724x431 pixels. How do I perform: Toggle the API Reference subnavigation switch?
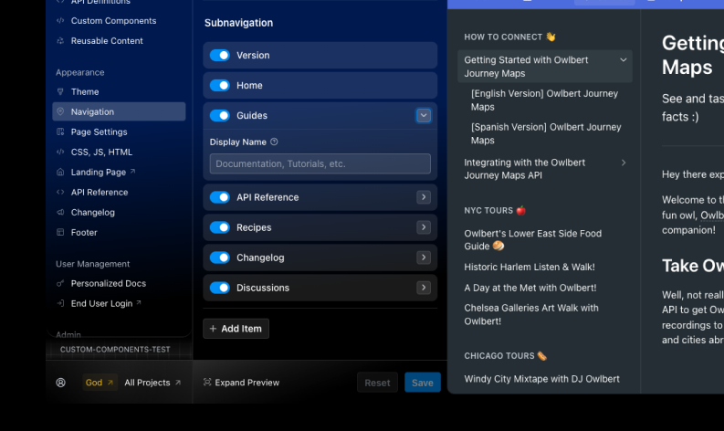tap(220, 197)
